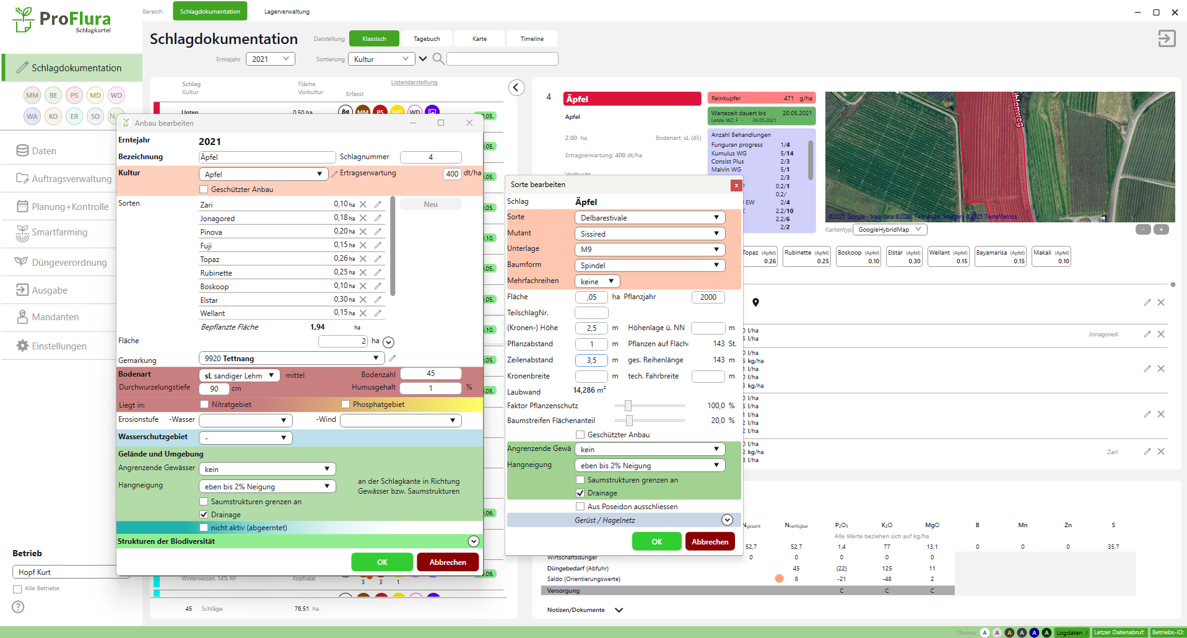Click the help question mark icon

click(x=19, y=607)
